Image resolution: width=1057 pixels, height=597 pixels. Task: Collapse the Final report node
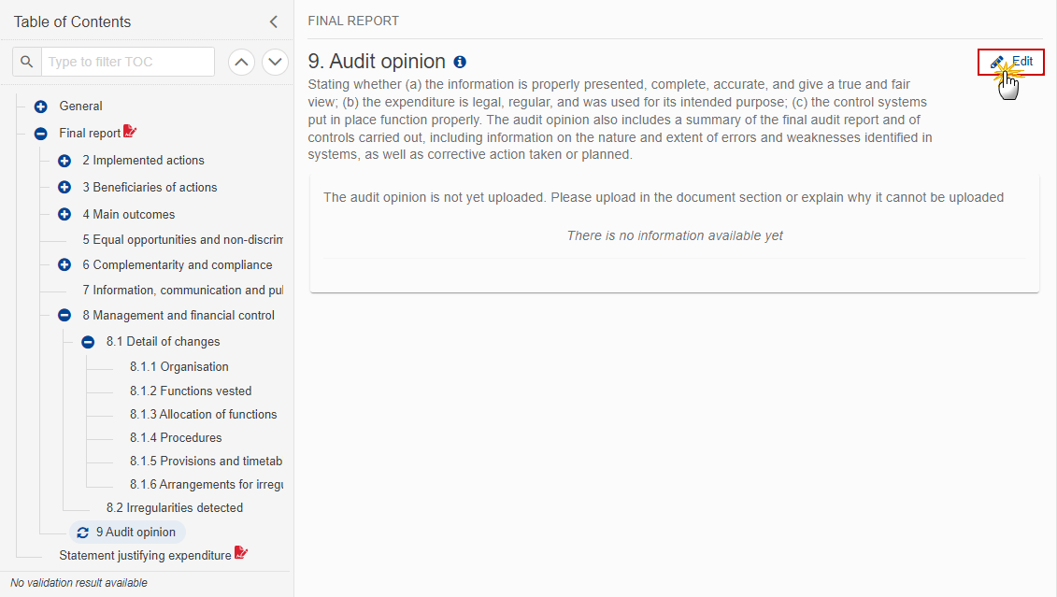(x=40, y=134)
